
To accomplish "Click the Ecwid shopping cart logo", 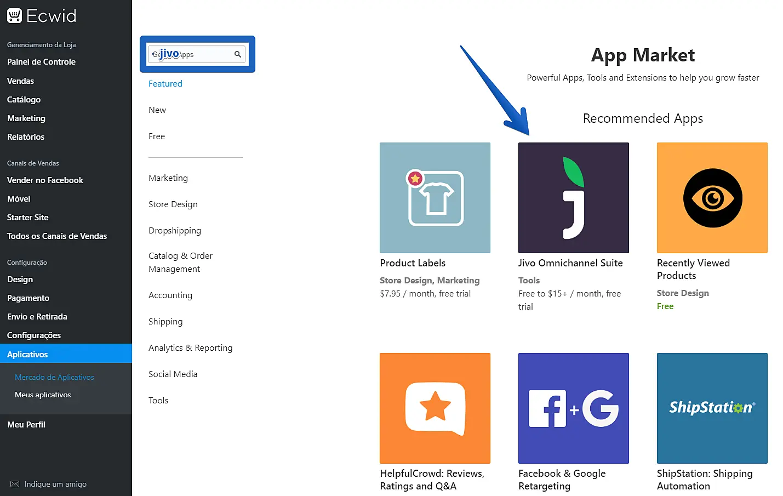I will (x=14, y=16).
